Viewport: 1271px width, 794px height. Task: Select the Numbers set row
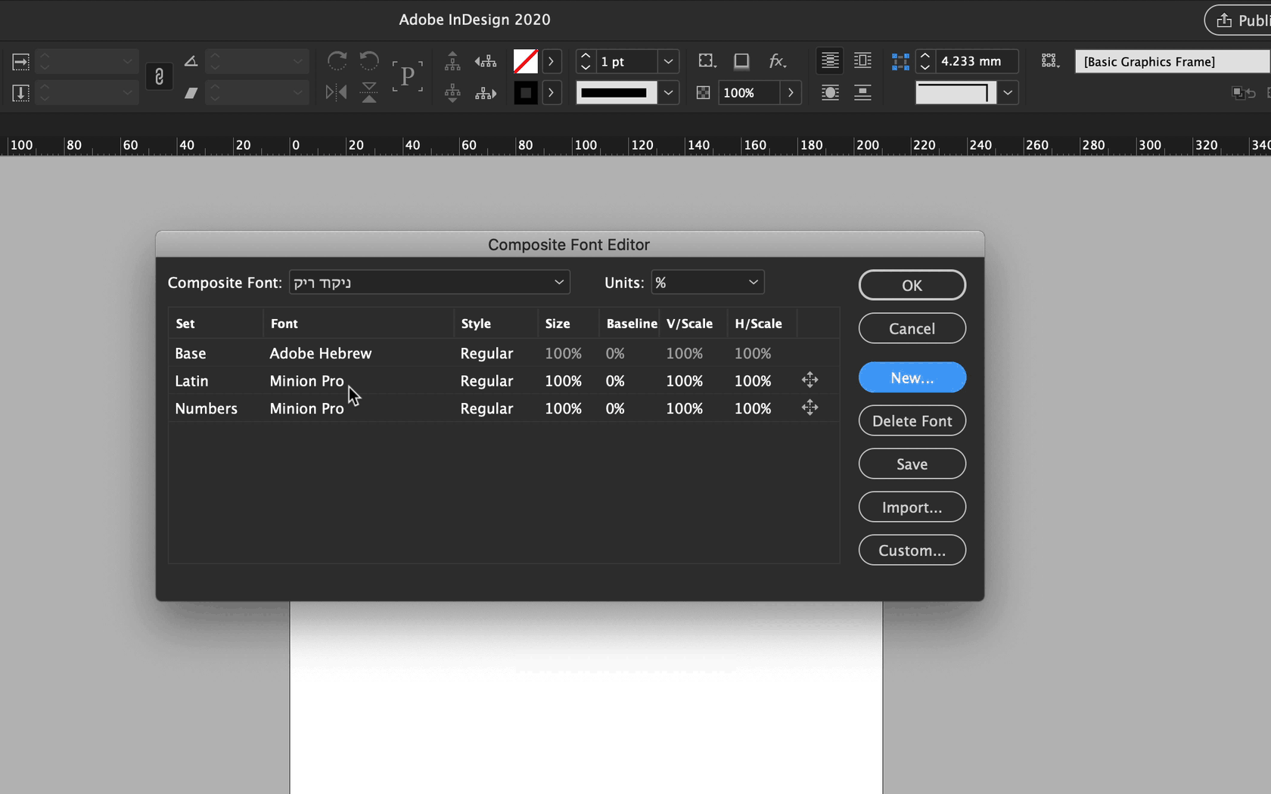(206, 408)
